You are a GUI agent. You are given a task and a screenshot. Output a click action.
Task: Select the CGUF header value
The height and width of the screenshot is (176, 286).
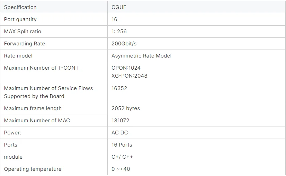pos(119,7)
